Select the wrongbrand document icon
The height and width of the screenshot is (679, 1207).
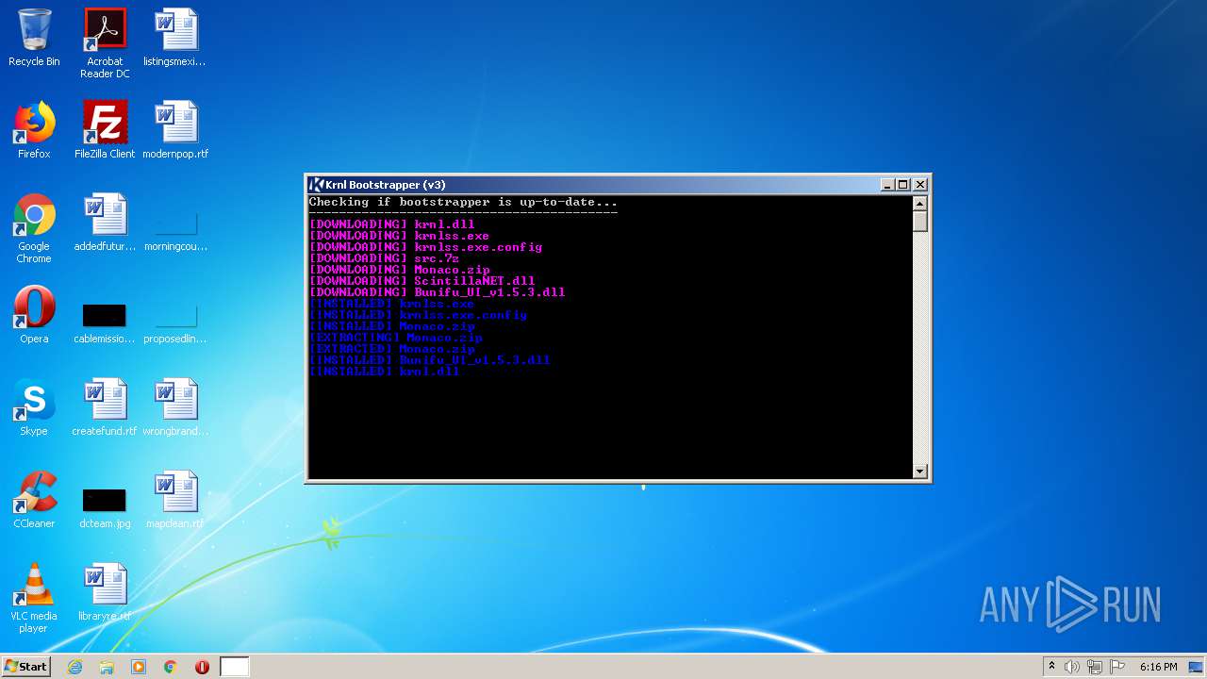(175, 407)
